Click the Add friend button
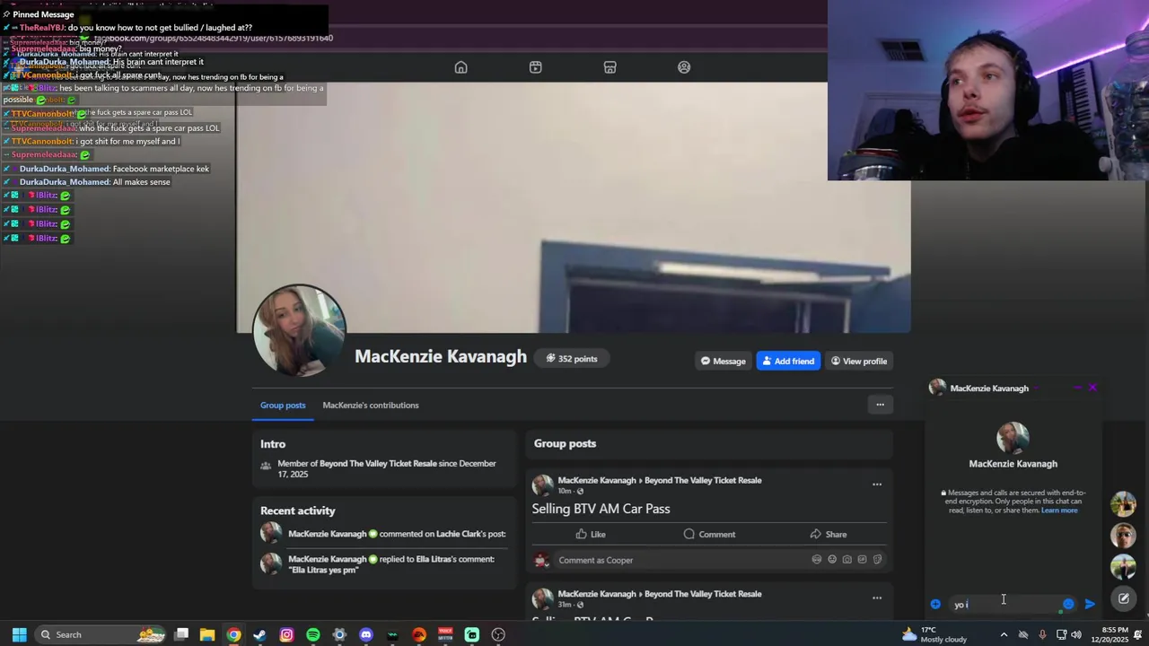This screenshot has height=646, width=1149. point(788,361)
